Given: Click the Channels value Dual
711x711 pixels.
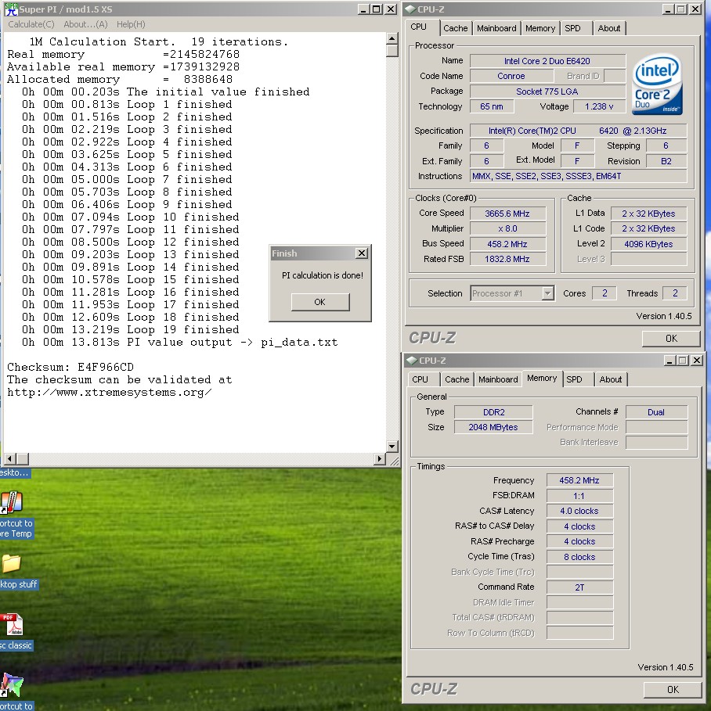Looking at the screenshot, I should click(x=656, y=412).
